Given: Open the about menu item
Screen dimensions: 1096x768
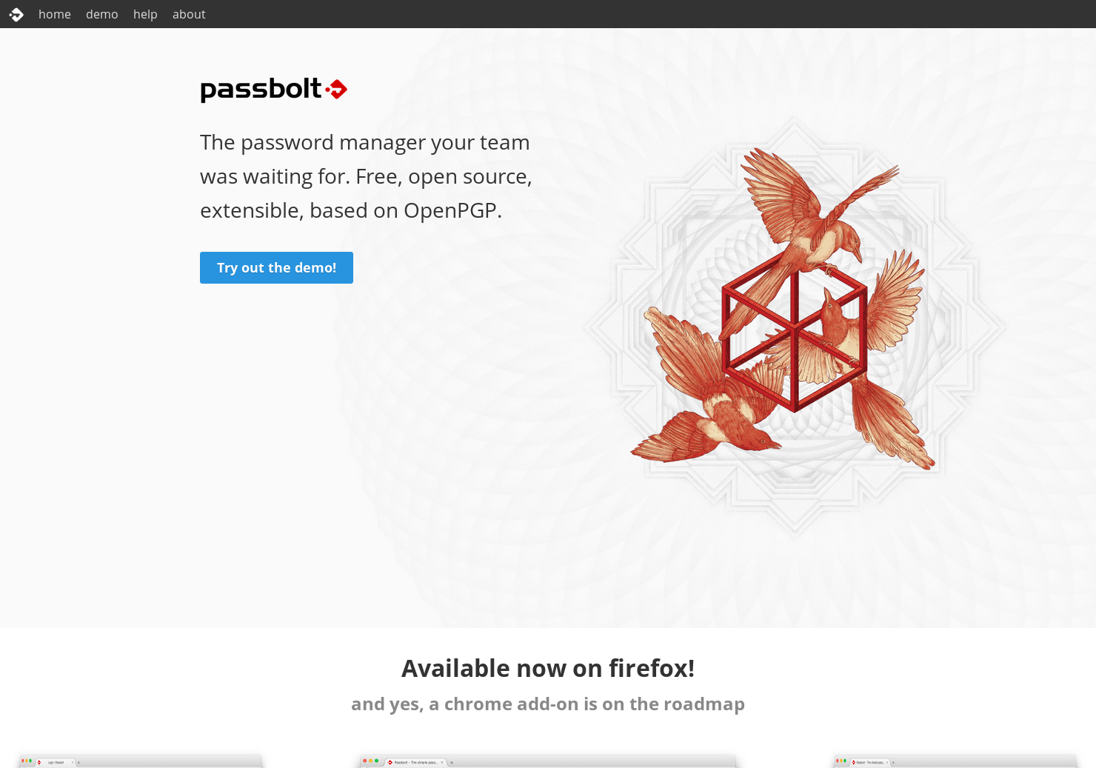Looking at the screenshot, I should pyautogui.click(x=189, y=14).
